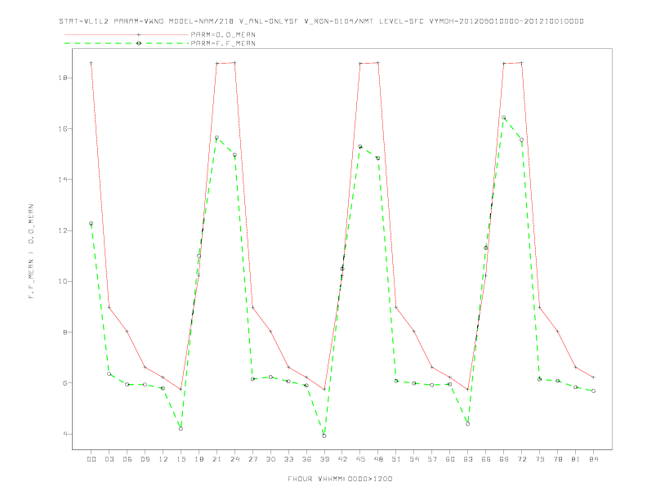The width and height of the screenshot is (647, 500).
Task: Click x-axis tick label 30
Action: [x=270, y=459]
